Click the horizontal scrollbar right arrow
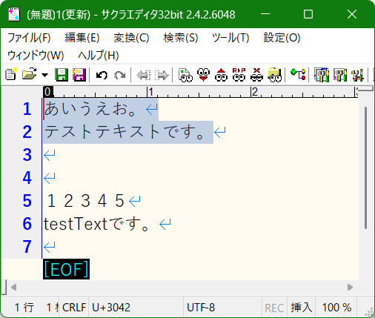 (x=350, y=288)
